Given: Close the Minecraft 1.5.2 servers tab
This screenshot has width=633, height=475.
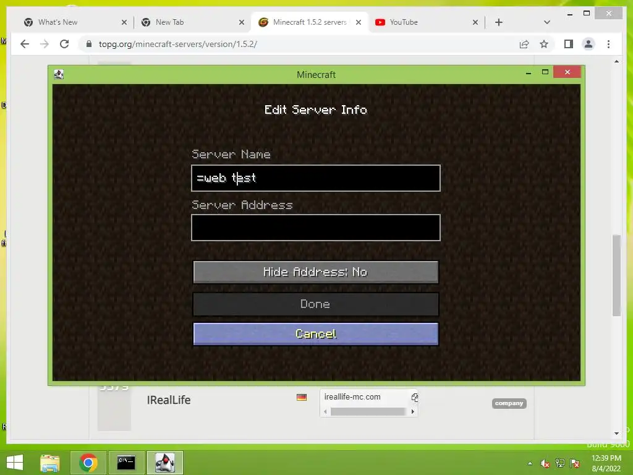Looking at the screenshot, I should pyautogui.click(x=359, y=22).
